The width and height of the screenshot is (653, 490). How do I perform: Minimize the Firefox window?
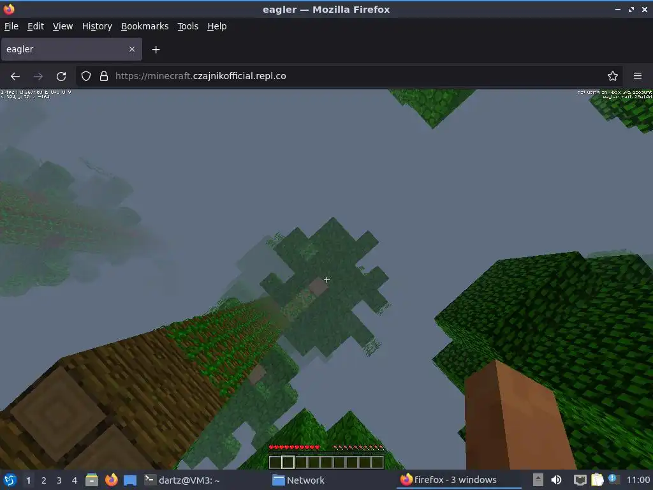[617, 9]
